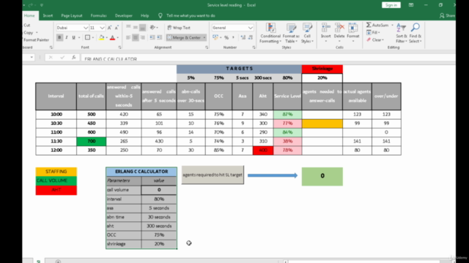This screenshot has height=263, width=469.
Task: Increase font size
Action: click(109, 28)
